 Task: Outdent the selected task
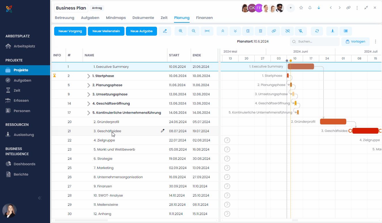click(x=261, y=31)
